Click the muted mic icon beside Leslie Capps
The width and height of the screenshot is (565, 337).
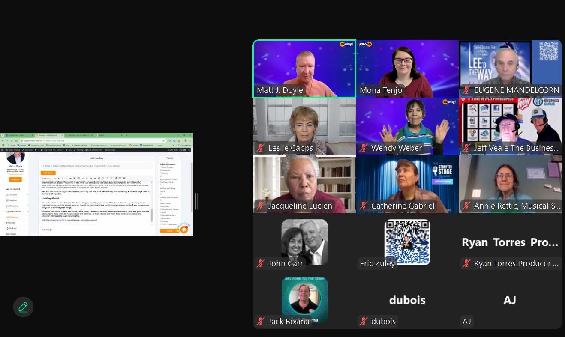[x=260, y=148]
